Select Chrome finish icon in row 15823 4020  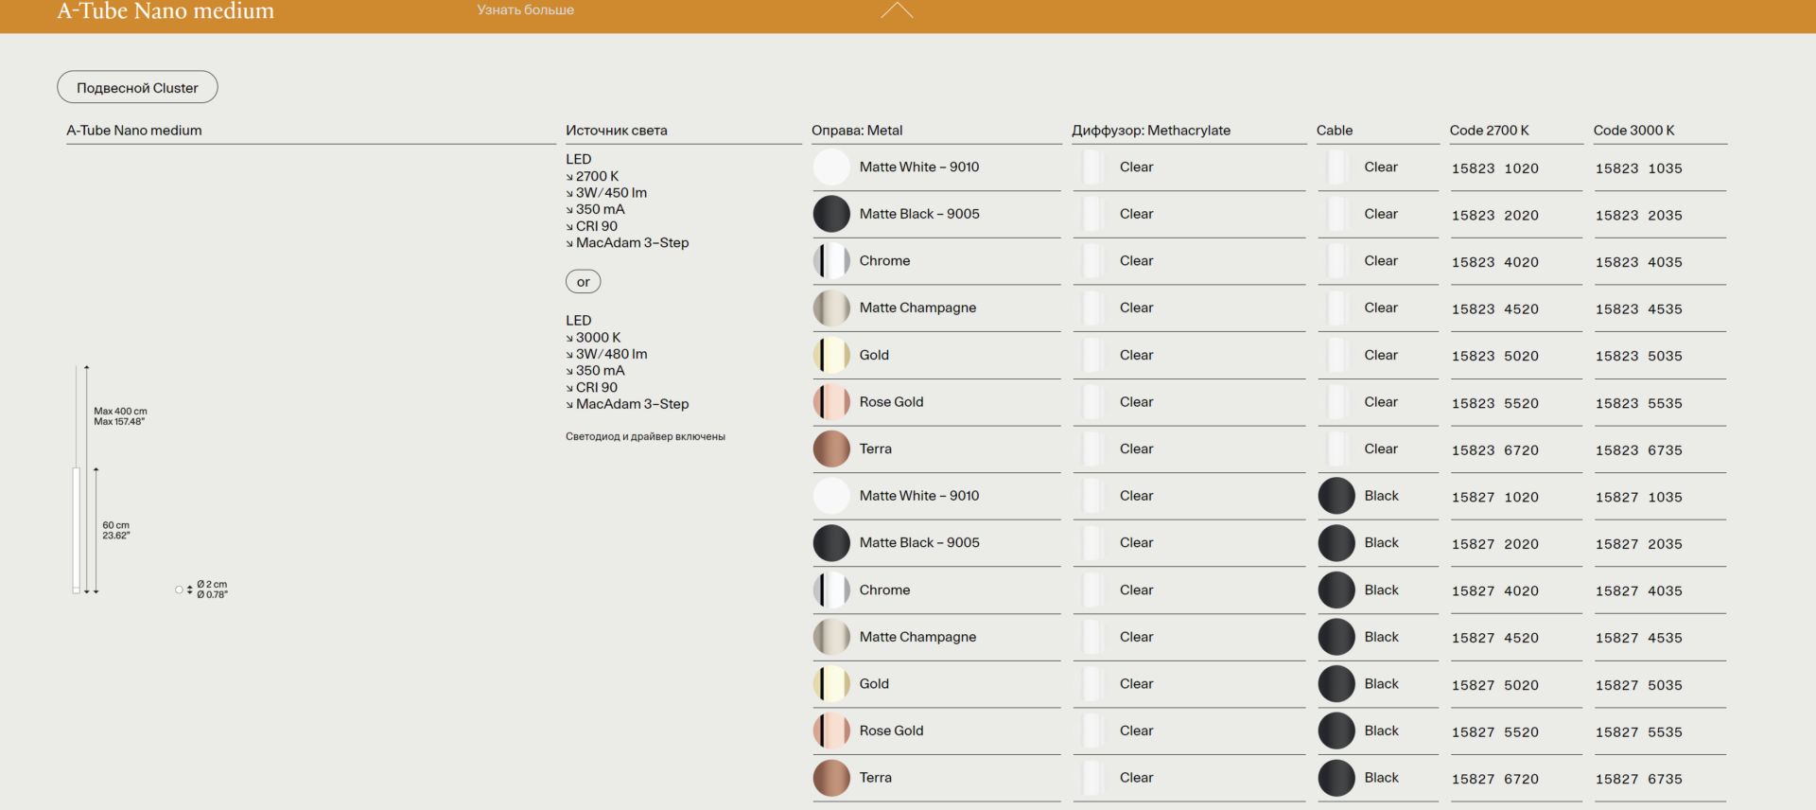831,261
